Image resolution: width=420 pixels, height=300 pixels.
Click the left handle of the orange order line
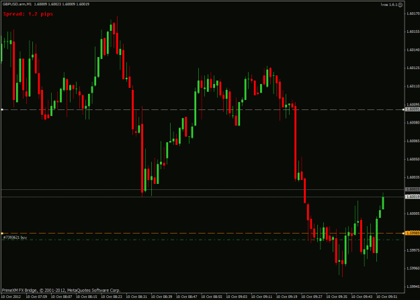point(2,233)
